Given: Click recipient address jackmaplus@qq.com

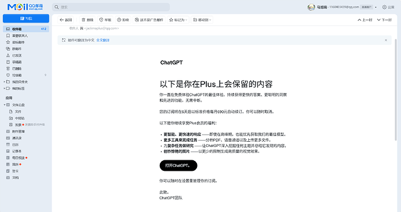Looking at the screenshot, I should point(101,28).
